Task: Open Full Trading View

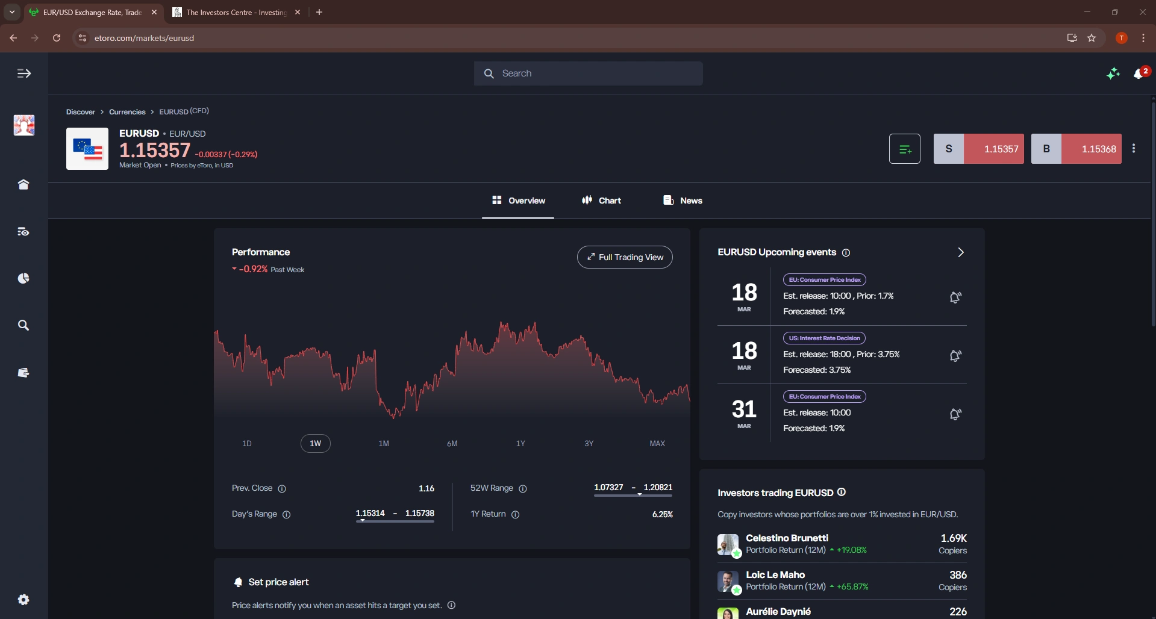Action: pyautogui.click(x=625, y=257)
